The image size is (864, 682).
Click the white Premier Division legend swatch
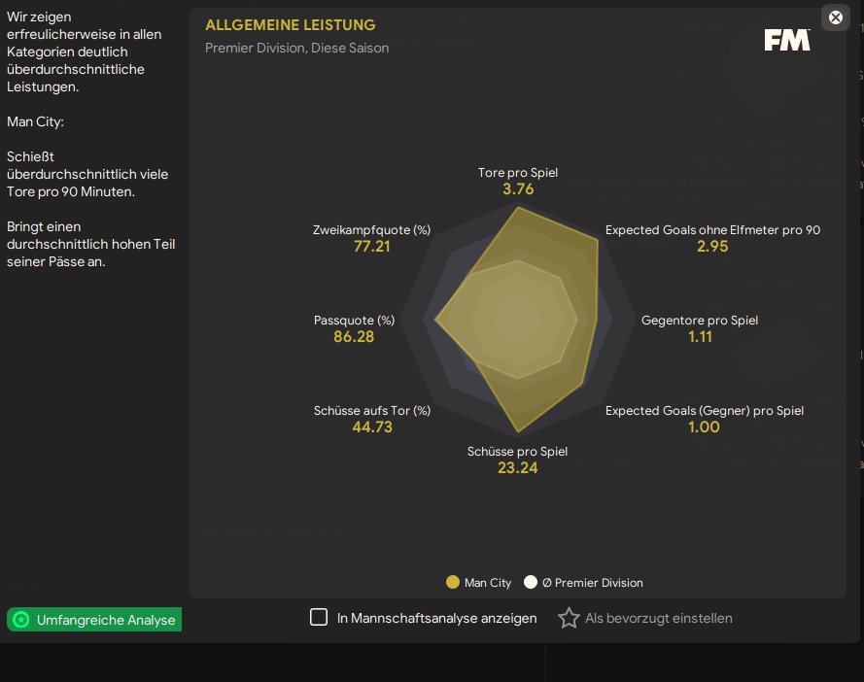pos(530,583)
